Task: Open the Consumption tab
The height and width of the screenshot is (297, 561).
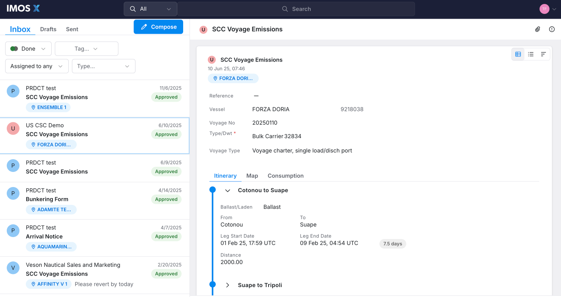Action: point(285,175)
